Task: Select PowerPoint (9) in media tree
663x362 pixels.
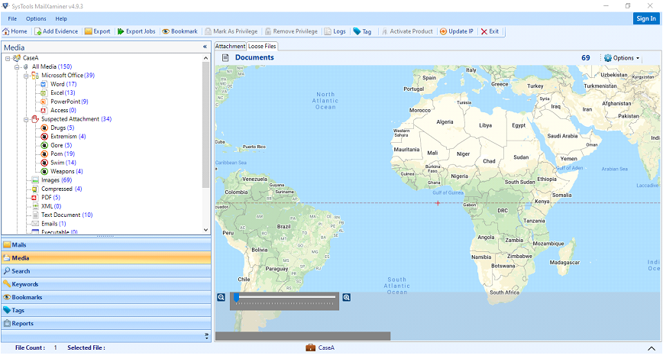Action: [64, 102]
